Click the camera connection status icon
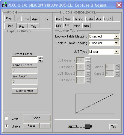The height and width of the screenshot is (135, 124). pos(80,127)
